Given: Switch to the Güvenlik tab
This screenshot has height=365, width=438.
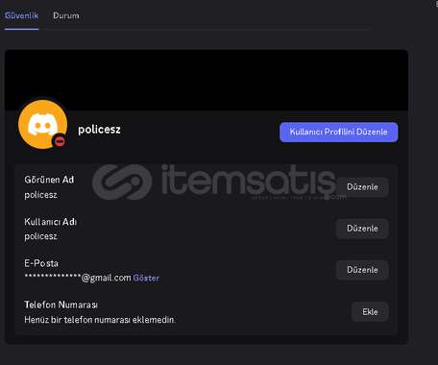Looking at the screenshot, I should (21, 15).
